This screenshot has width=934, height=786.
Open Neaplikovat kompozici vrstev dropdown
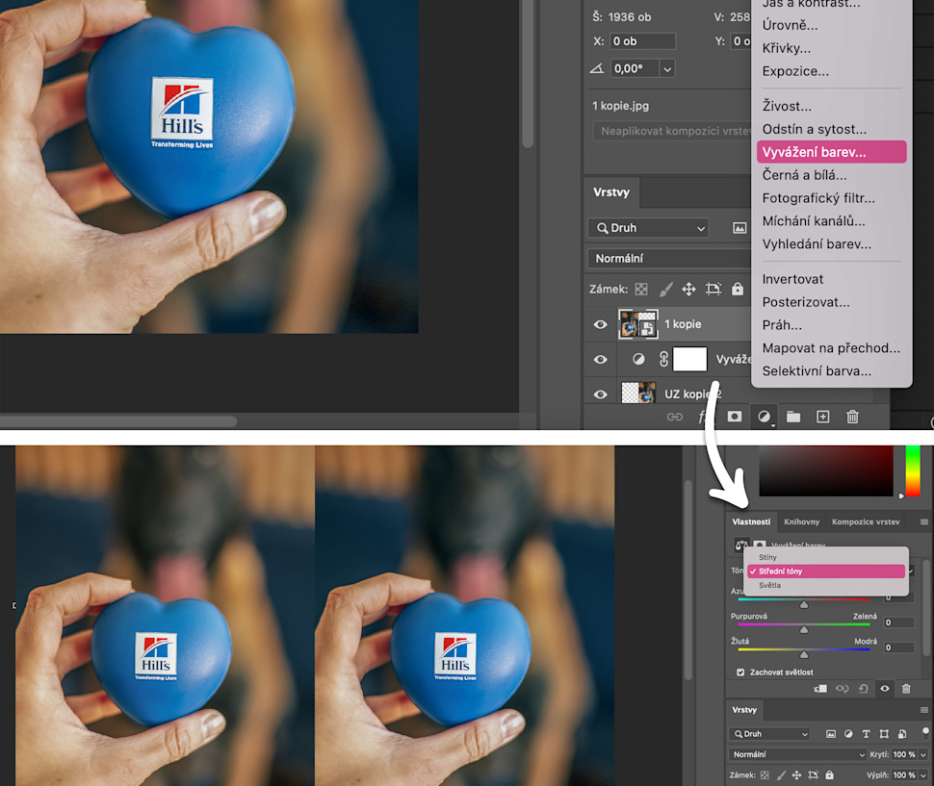coord(672,131)
